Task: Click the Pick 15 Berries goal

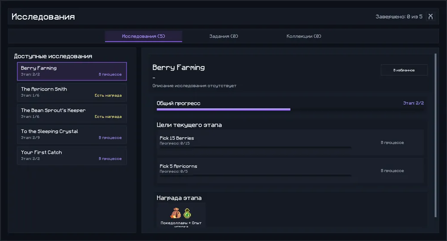Action: point(290,142)
